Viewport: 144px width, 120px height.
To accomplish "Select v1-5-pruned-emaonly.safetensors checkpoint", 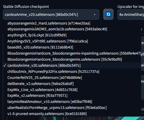I will pos(72,114).
